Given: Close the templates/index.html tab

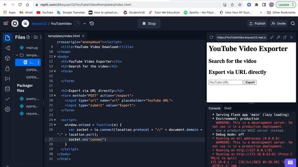Looking at the screenshot, I should [x=83, y=36].
